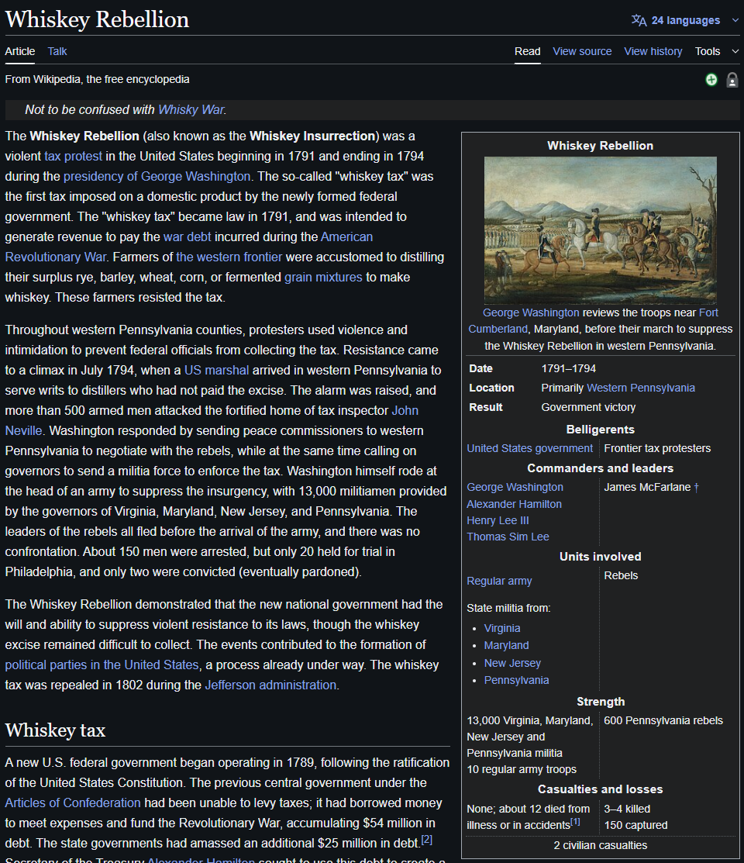The image size is (744, 863).
Task: Select the Read tab
Action: pyautogui.click(x=527, y=51)
